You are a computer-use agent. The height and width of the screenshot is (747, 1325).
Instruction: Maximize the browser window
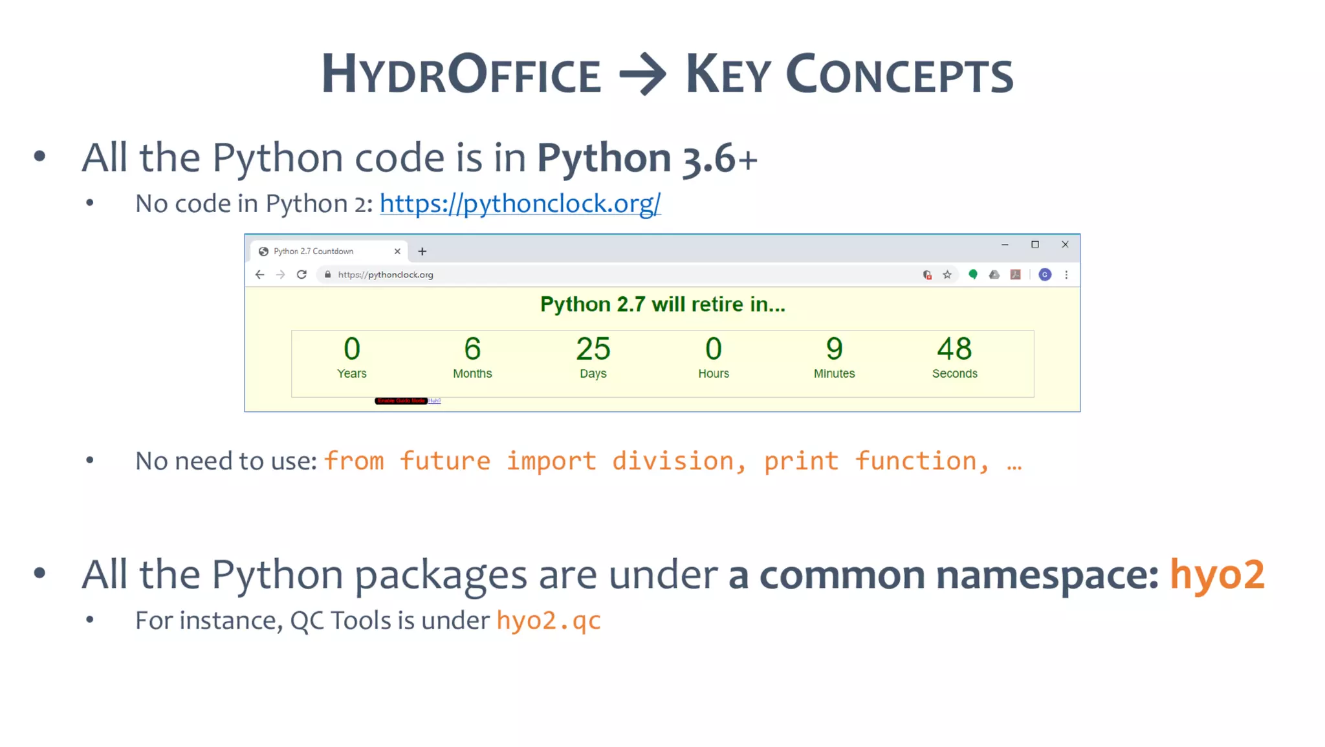pyautogui.click(x=1035, y=244)
